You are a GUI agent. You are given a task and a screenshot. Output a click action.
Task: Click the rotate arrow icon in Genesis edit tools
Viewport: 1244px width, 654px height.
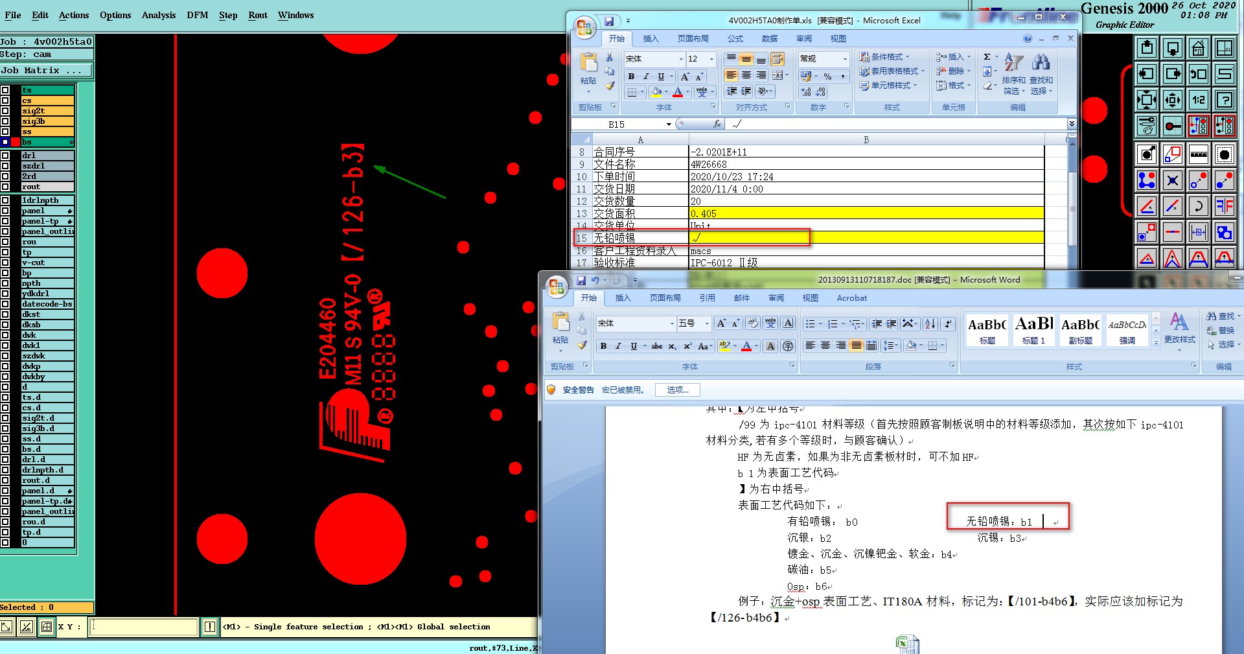(x=1199, y=206)
